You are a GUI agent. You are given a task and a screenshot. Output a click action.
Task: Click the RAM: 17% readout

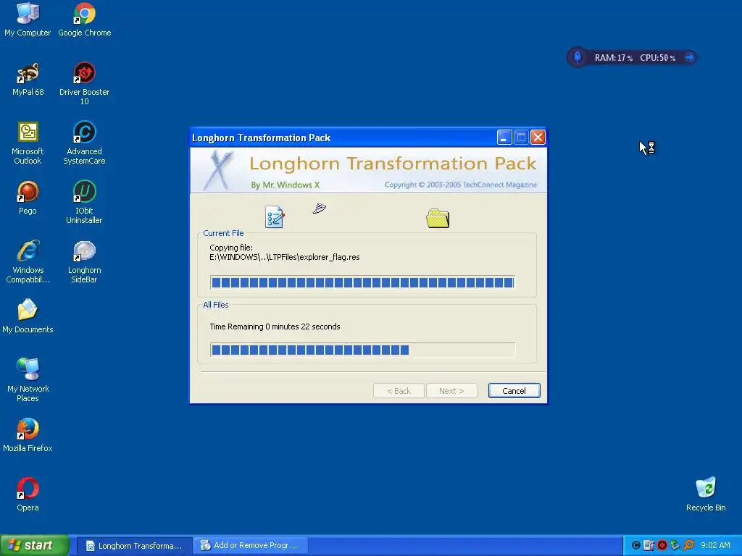point(613,58)
